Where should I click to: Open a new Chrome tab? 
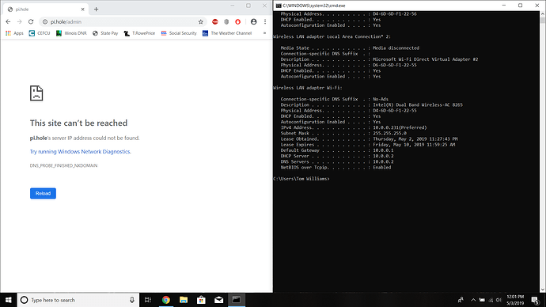[96, 9]
